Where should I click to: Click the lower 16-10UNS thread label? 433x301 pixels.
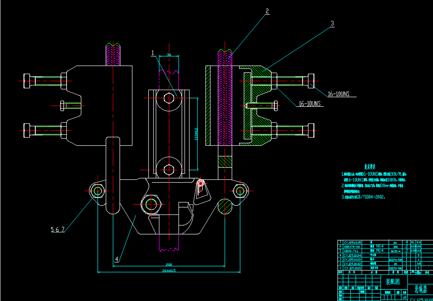309,104
